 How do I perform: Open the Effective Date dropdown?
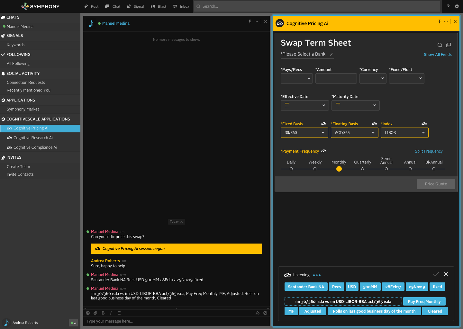tap(305, 105)
